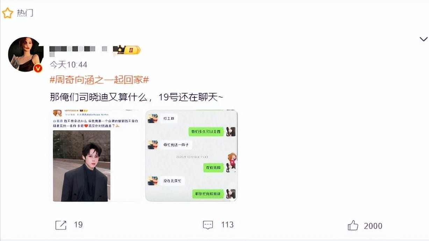
Task: Click the orange verified V badge
Action: pos(38,68)
